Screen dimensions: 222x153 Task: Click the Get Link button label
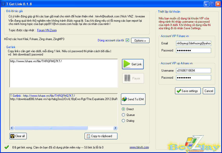pos(137,64)
